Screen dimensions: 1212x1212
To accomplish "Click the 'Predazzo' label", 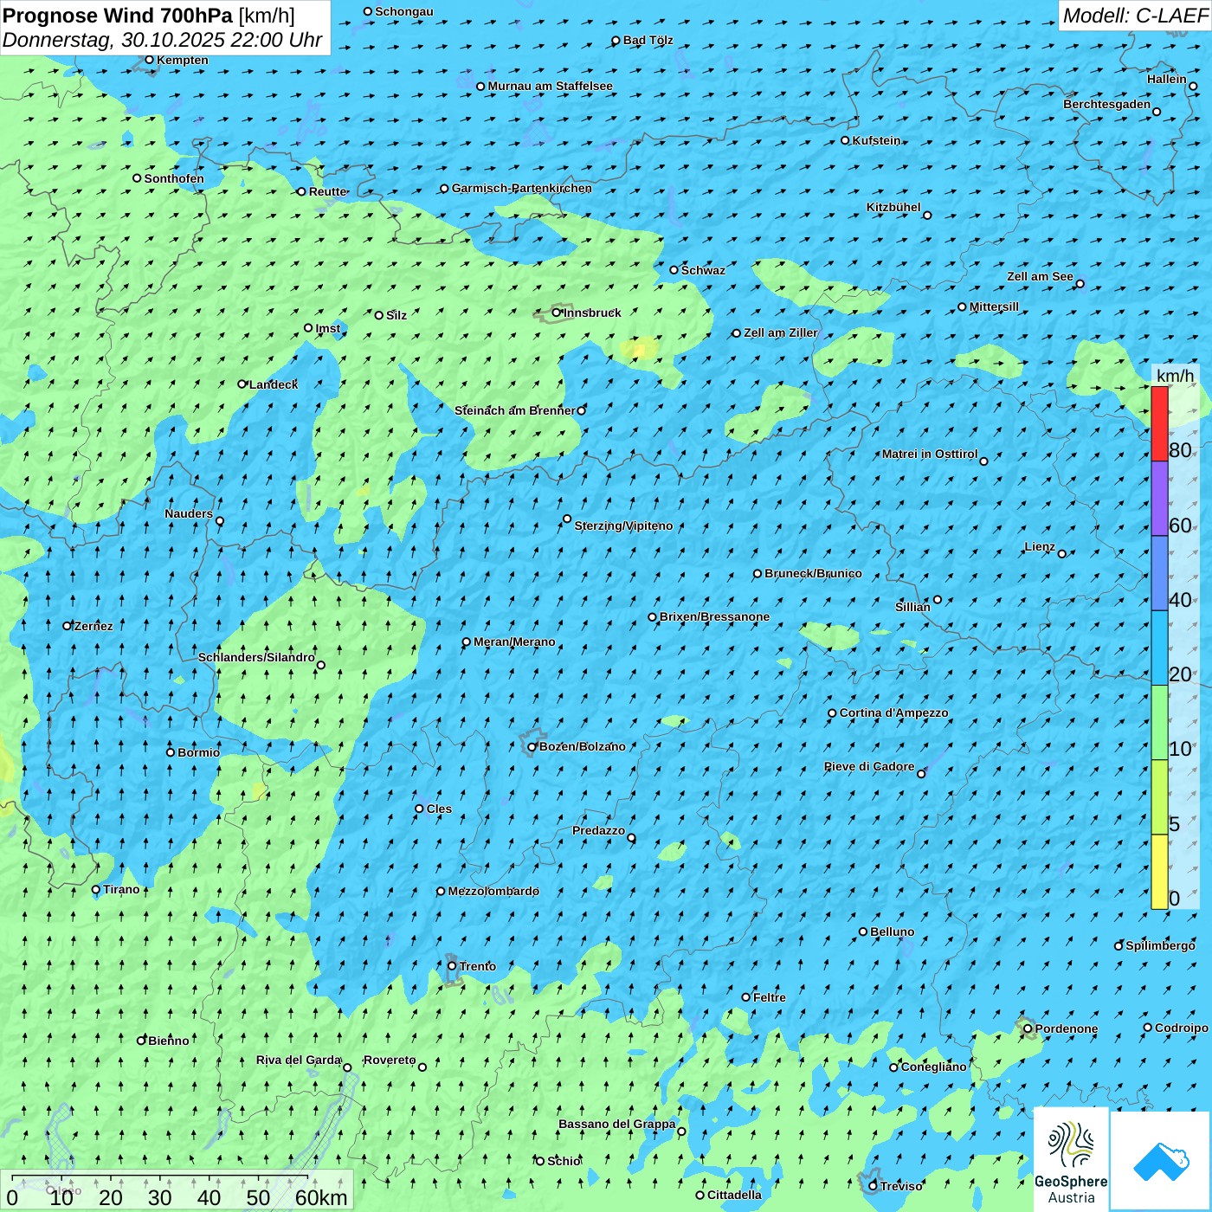I will pyautogui.click(x=598, y=830).
